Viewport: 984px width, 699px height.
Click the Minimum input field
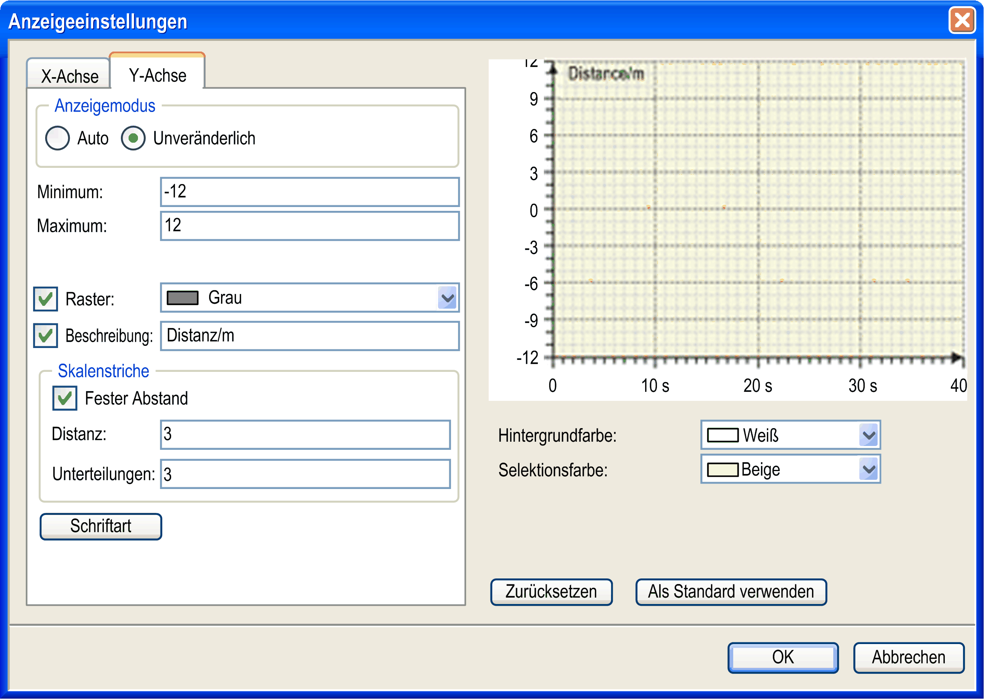[310, 192]
